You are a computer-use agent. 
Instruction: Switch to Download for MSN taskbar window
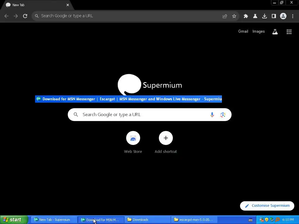click(x=101, y=220)
